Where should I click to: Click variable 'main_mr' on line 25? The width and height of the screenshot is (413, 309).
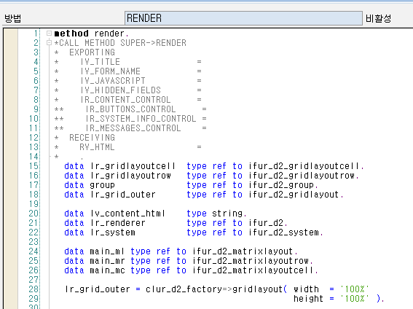[107, 261]
